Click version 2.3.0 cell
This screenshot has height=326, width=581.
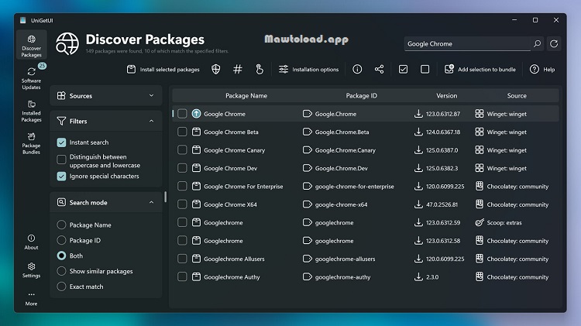point(432,277)
